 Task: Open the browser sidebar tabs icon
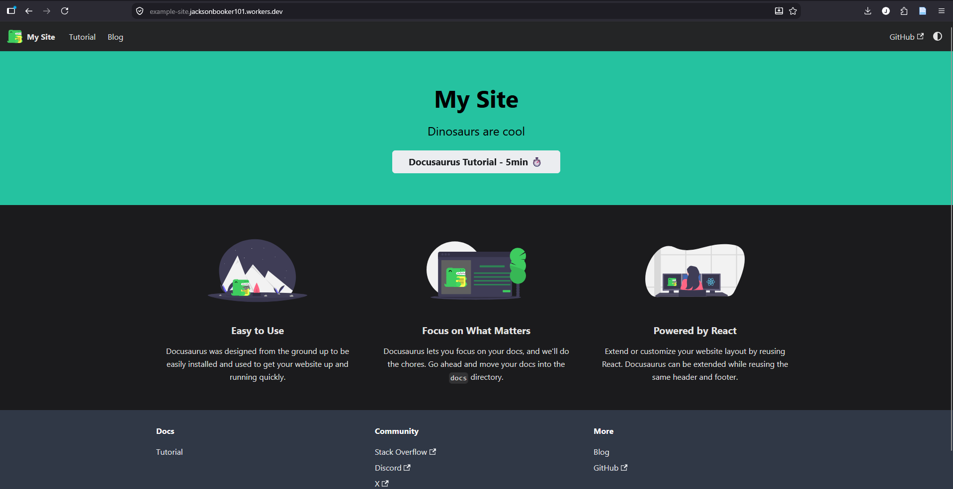[11, 10]
